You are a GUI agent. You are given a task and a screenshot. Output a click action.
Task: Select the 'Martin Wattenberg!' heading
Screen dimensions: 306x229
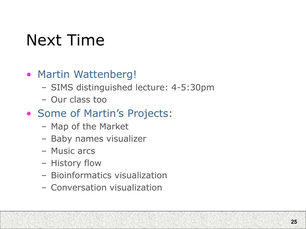tap(87, 74)
